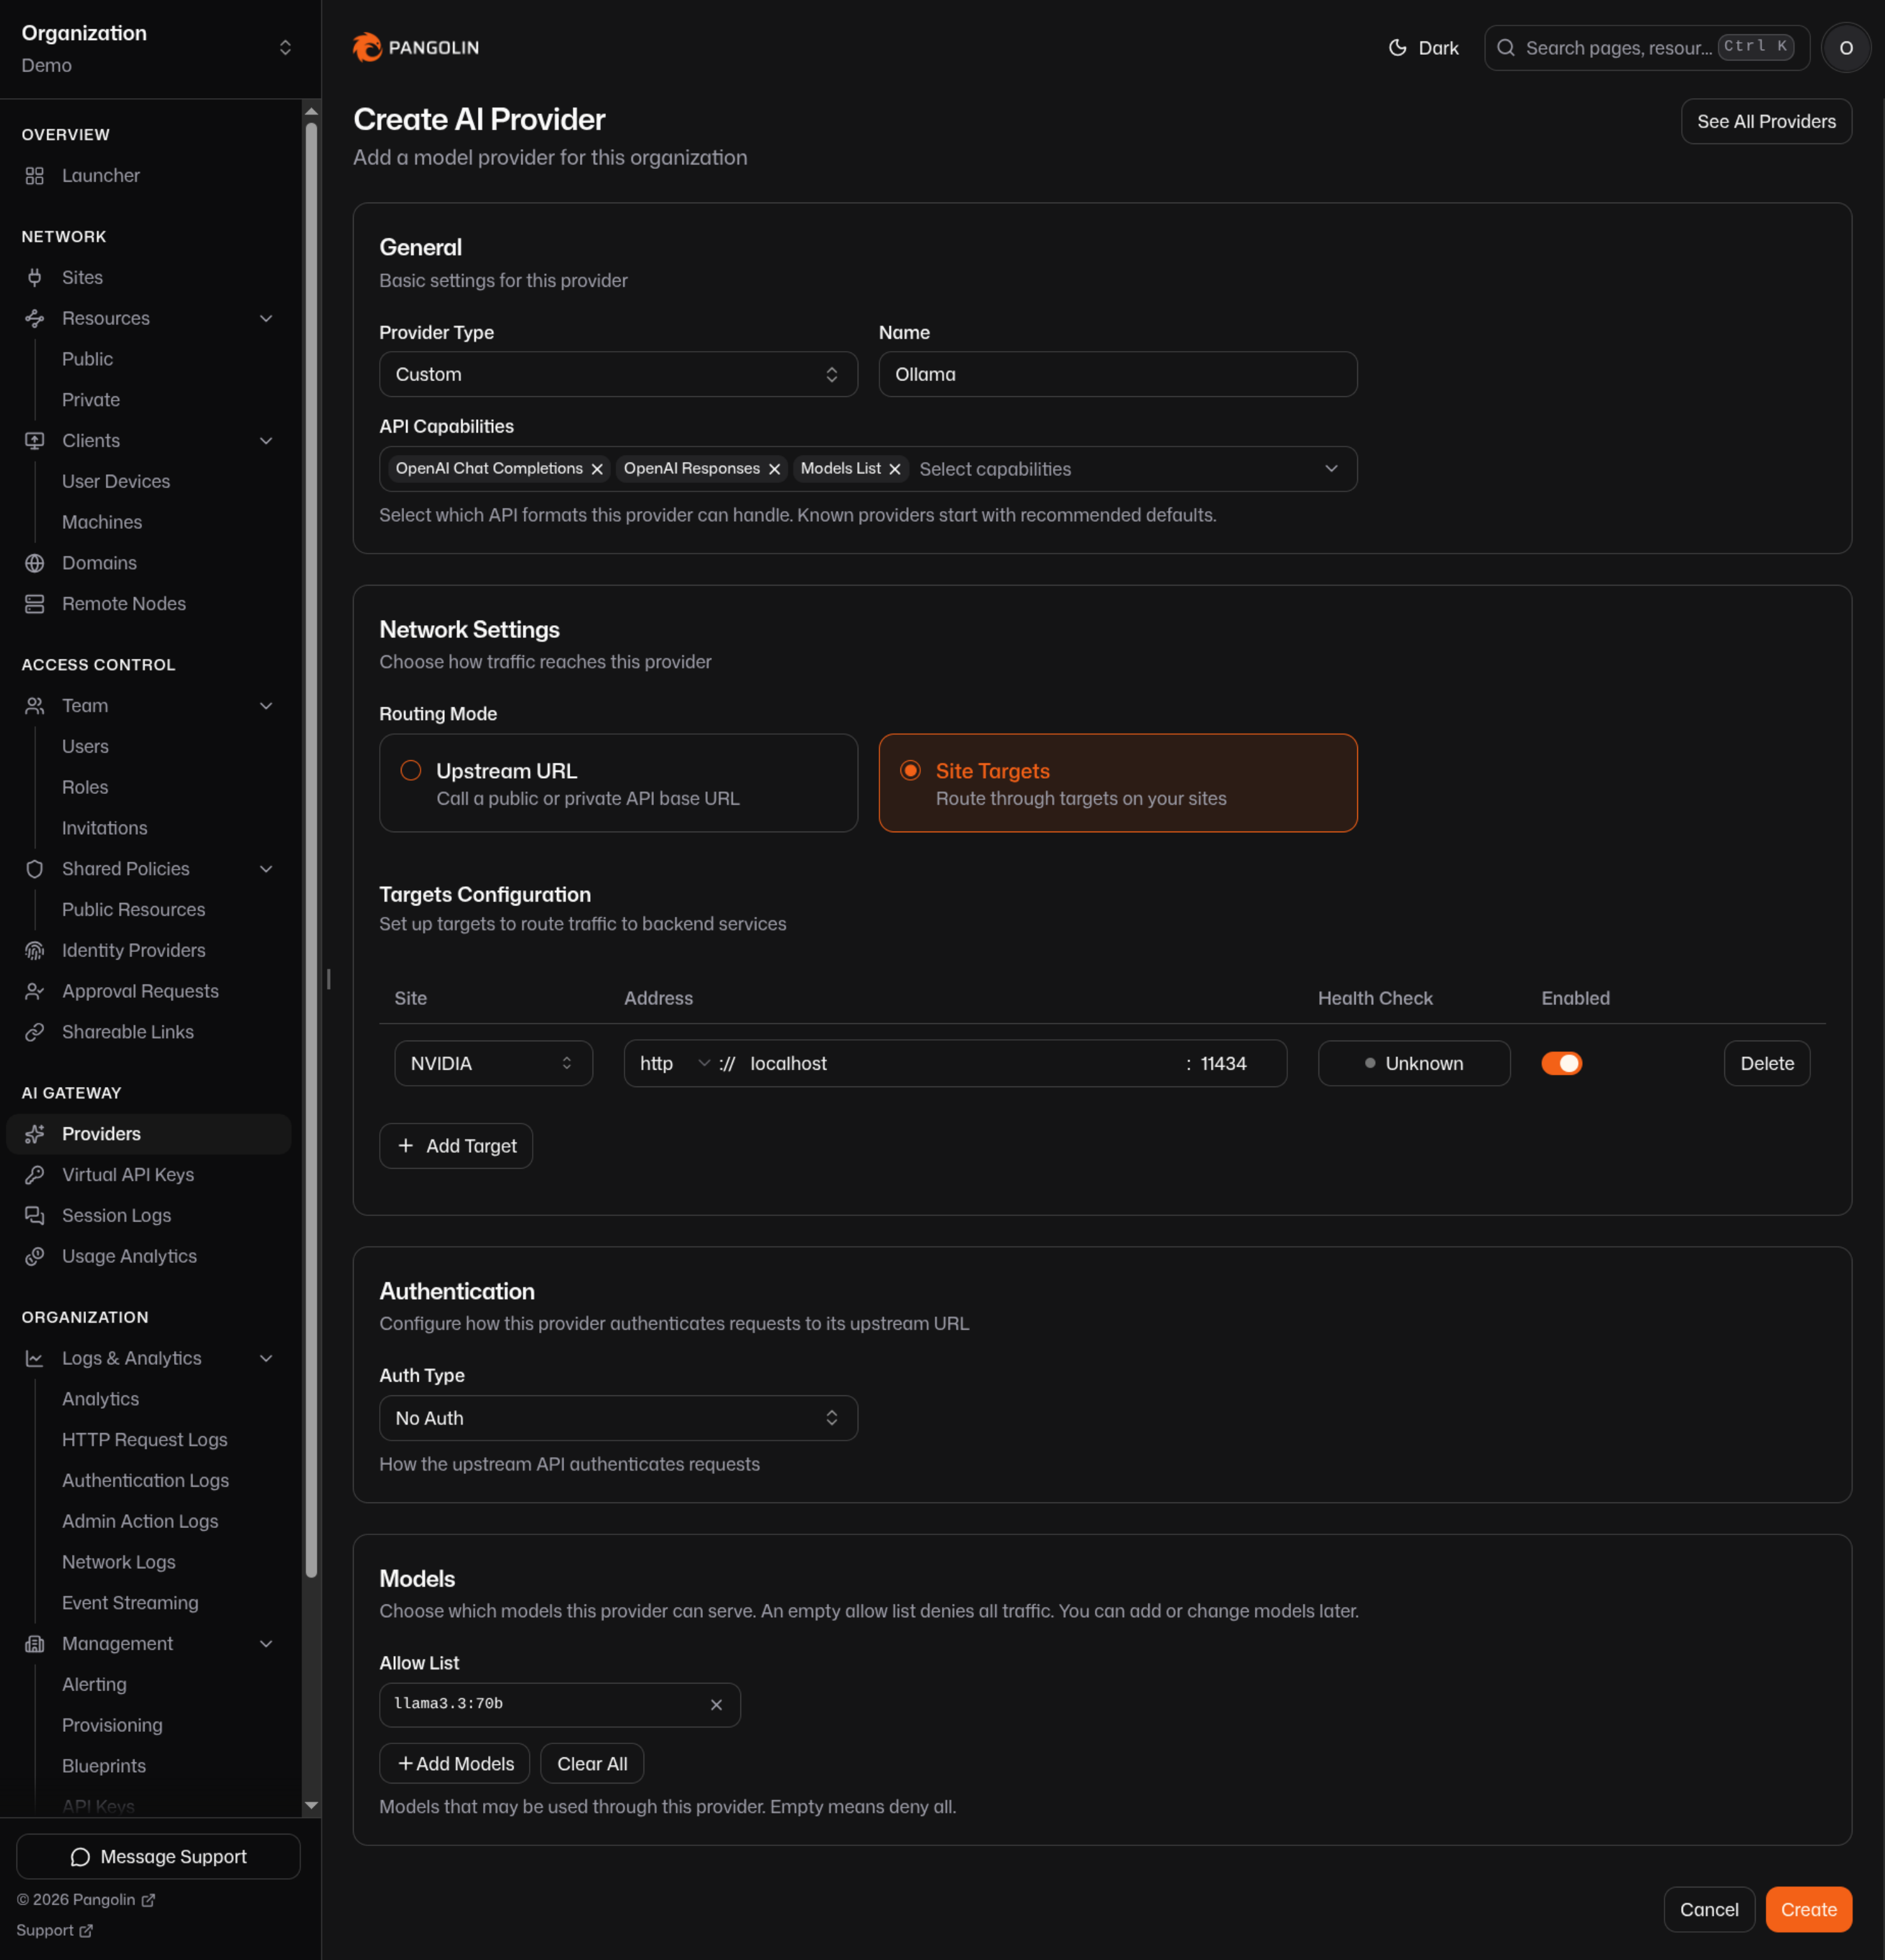Open HTTP Request Logs
Viewport: 1885px width, 1960px height.
point(145,1440)
